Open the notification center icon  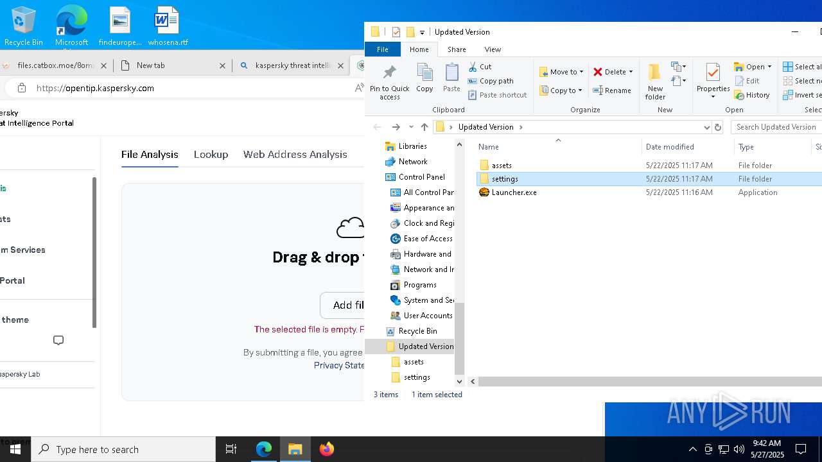point(801,449)
